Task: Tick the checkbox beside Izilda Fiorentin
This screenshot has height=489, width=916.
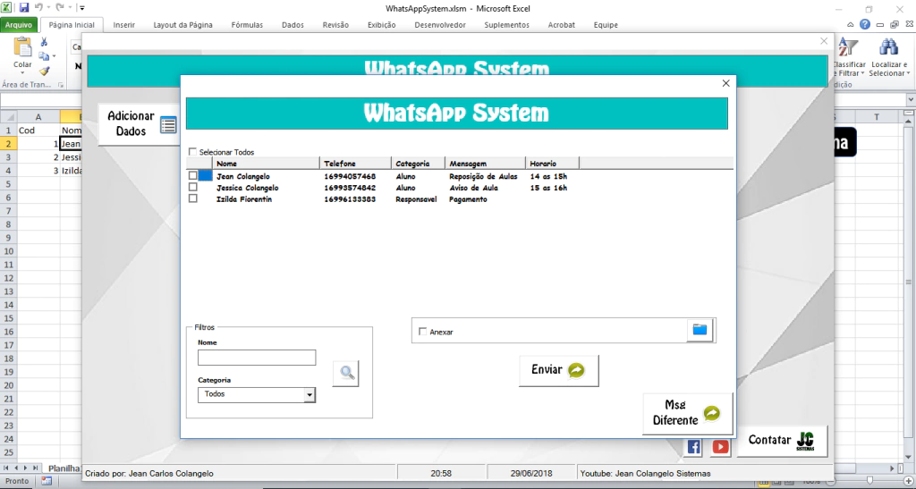Action: [192, 198]
